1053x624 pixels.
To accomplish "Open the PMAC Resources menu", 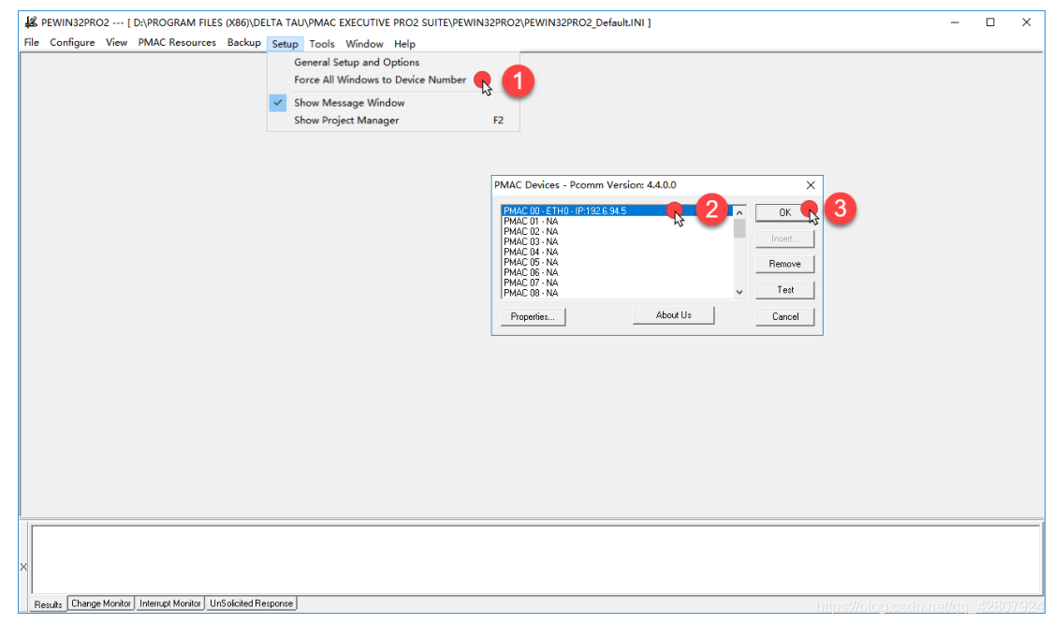I will tap(177, 43).
